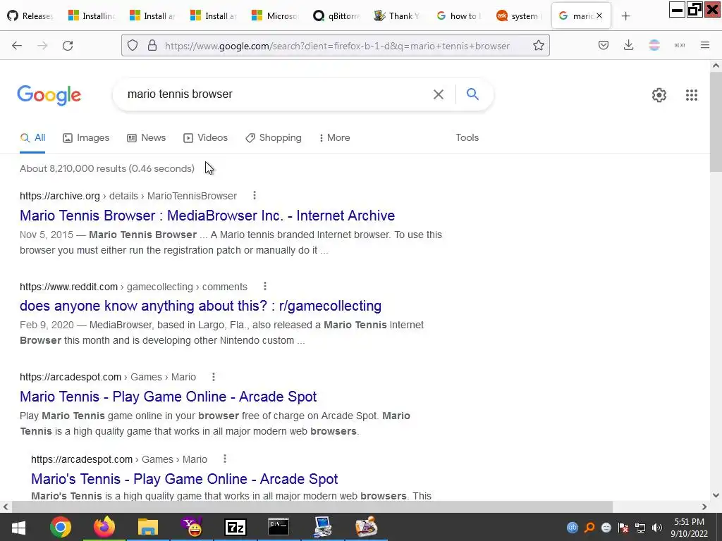Open the search Tools options

tap(467, 137)
